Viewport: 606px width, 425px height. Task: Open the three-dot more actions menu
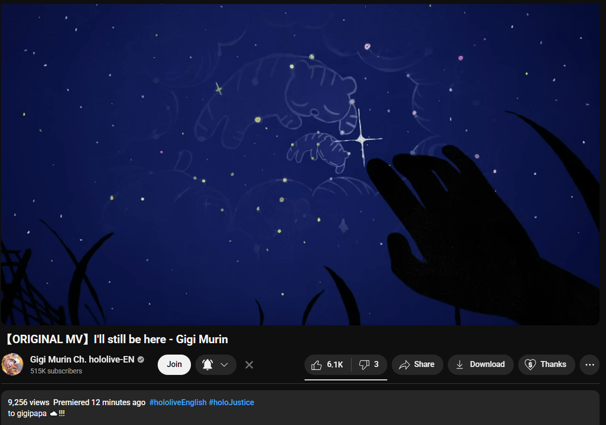point(590,364)
